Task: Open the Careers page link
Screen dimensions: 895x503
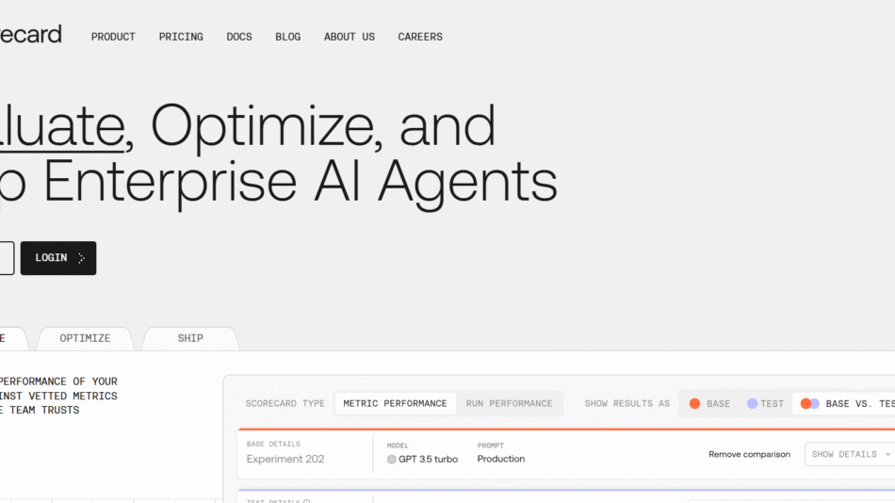Action: point(420,37)
